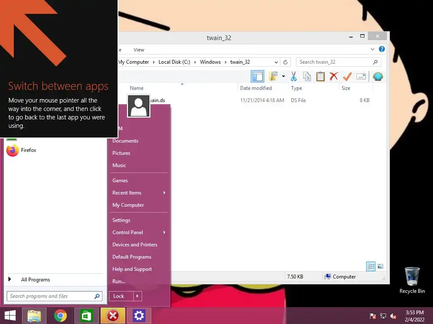433x324 pixels.
Task: Open the folder options dropdown arrow
Action: point(283,76)
